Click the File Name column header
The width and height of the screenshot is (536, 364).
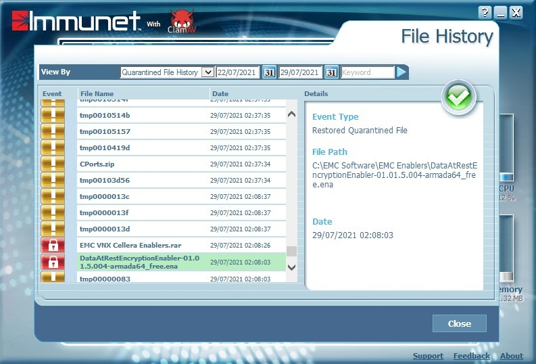97,94
